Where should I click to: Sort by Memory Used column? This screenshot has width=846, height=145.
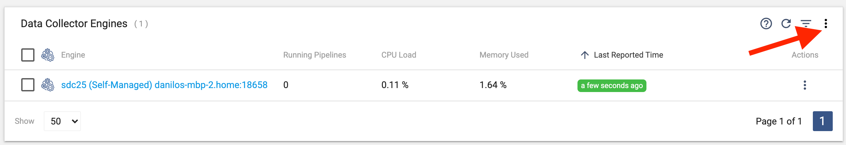504,55
